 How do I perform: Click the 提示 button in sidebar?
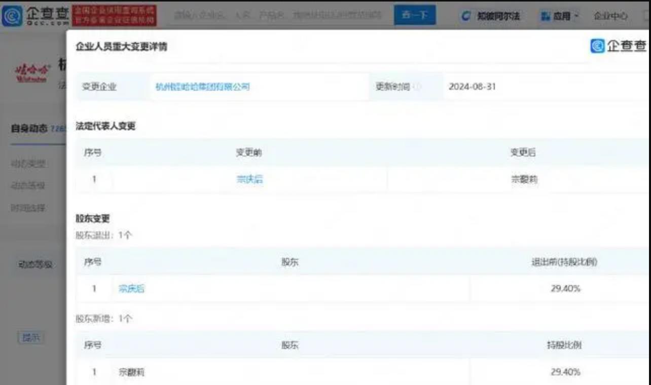(31, 337)
